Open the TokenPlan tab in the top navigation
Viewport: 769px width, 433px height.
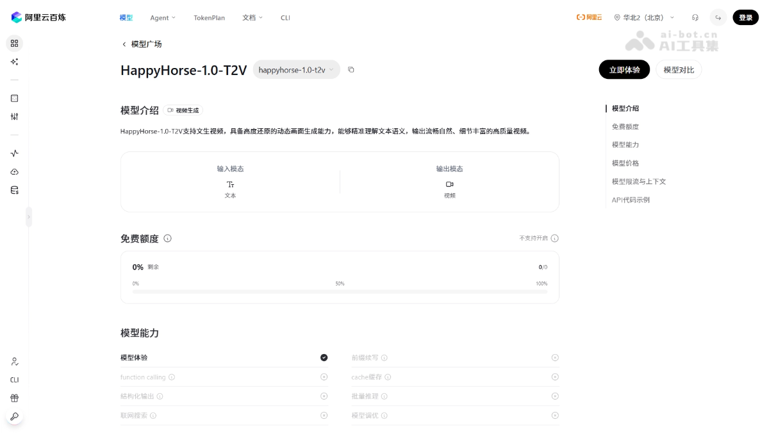[x=210, y=17]
